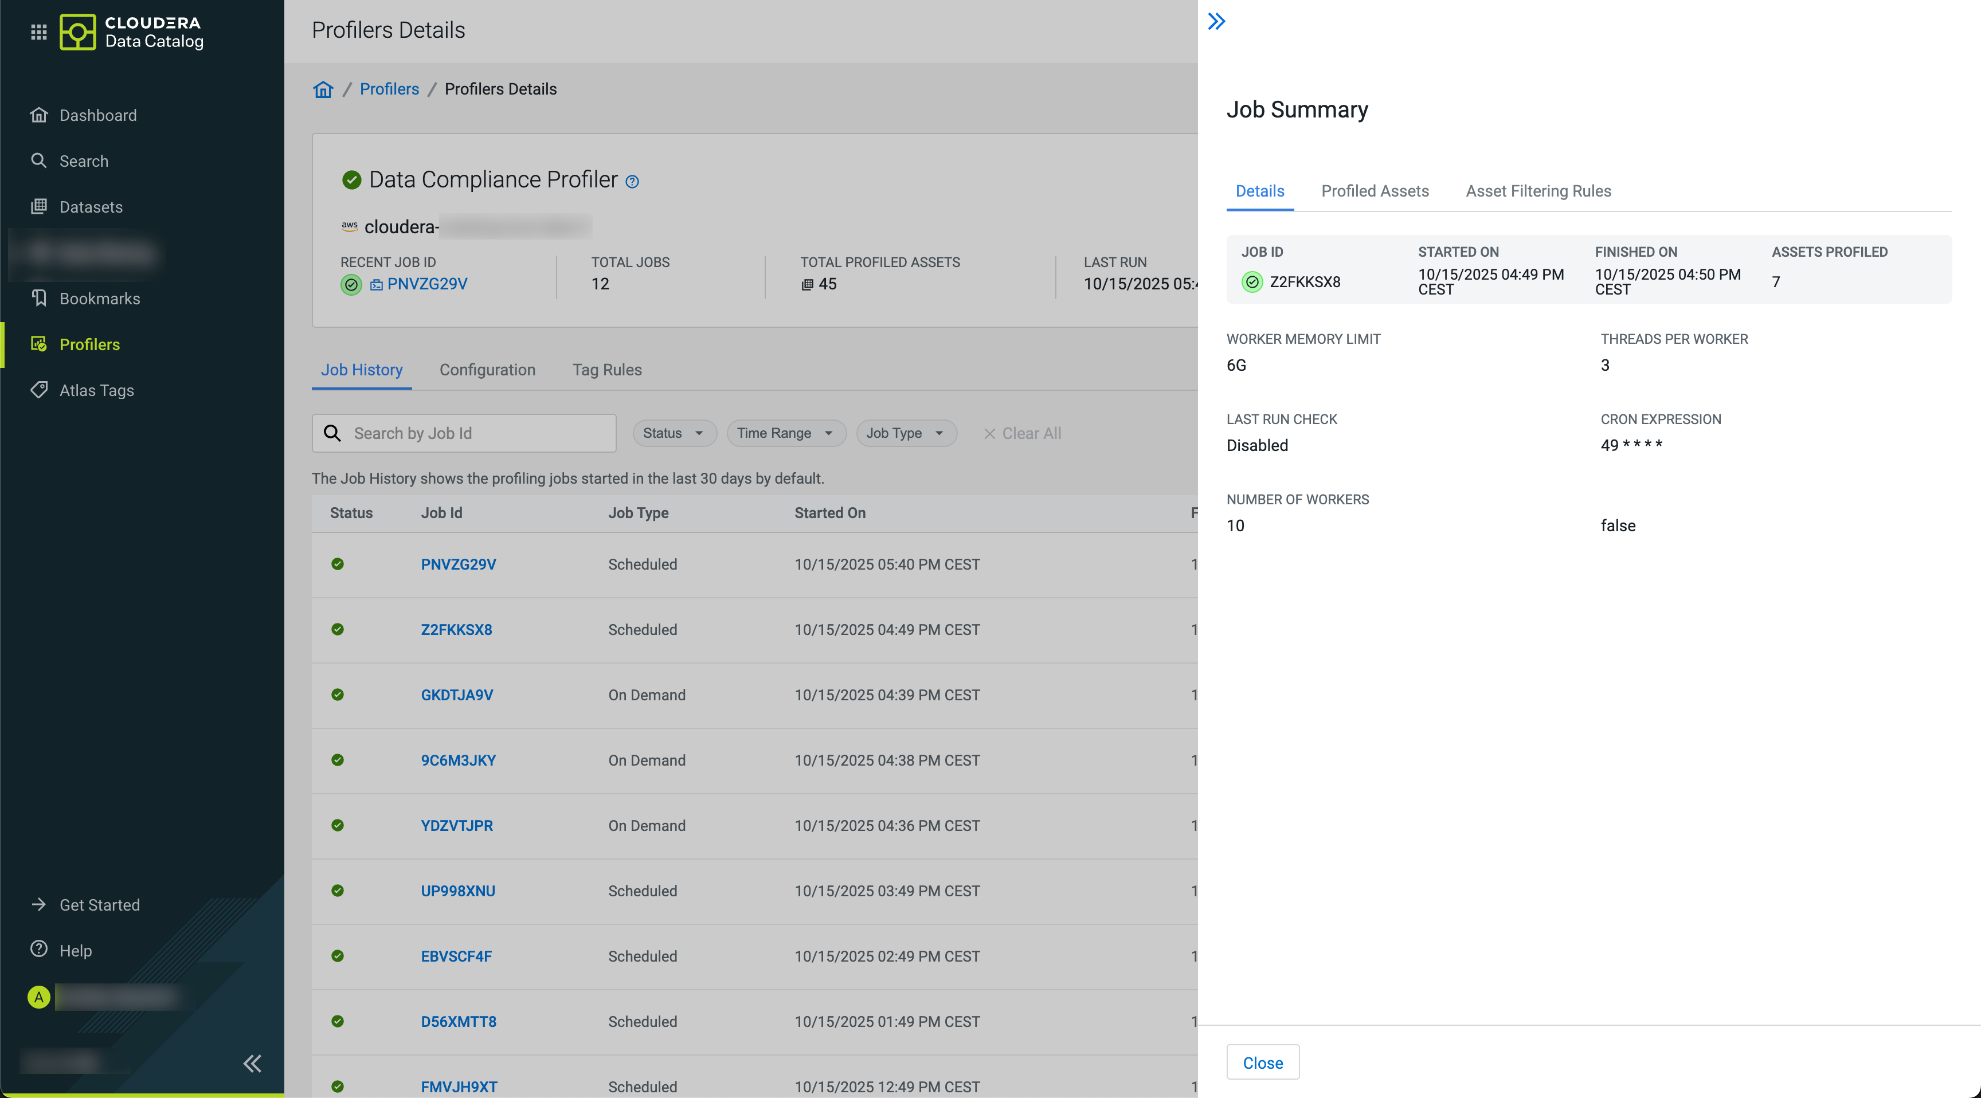Click the Cloudera Data Catalog logo
The height and width of the screenshot is (1098, 1981).
[131, 32]
